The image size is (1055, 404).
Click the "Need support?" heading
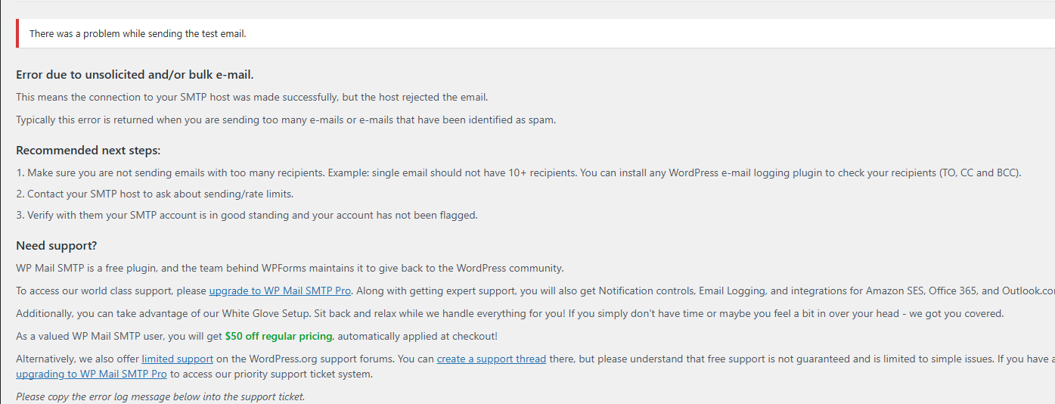click(x=57, y=246)
